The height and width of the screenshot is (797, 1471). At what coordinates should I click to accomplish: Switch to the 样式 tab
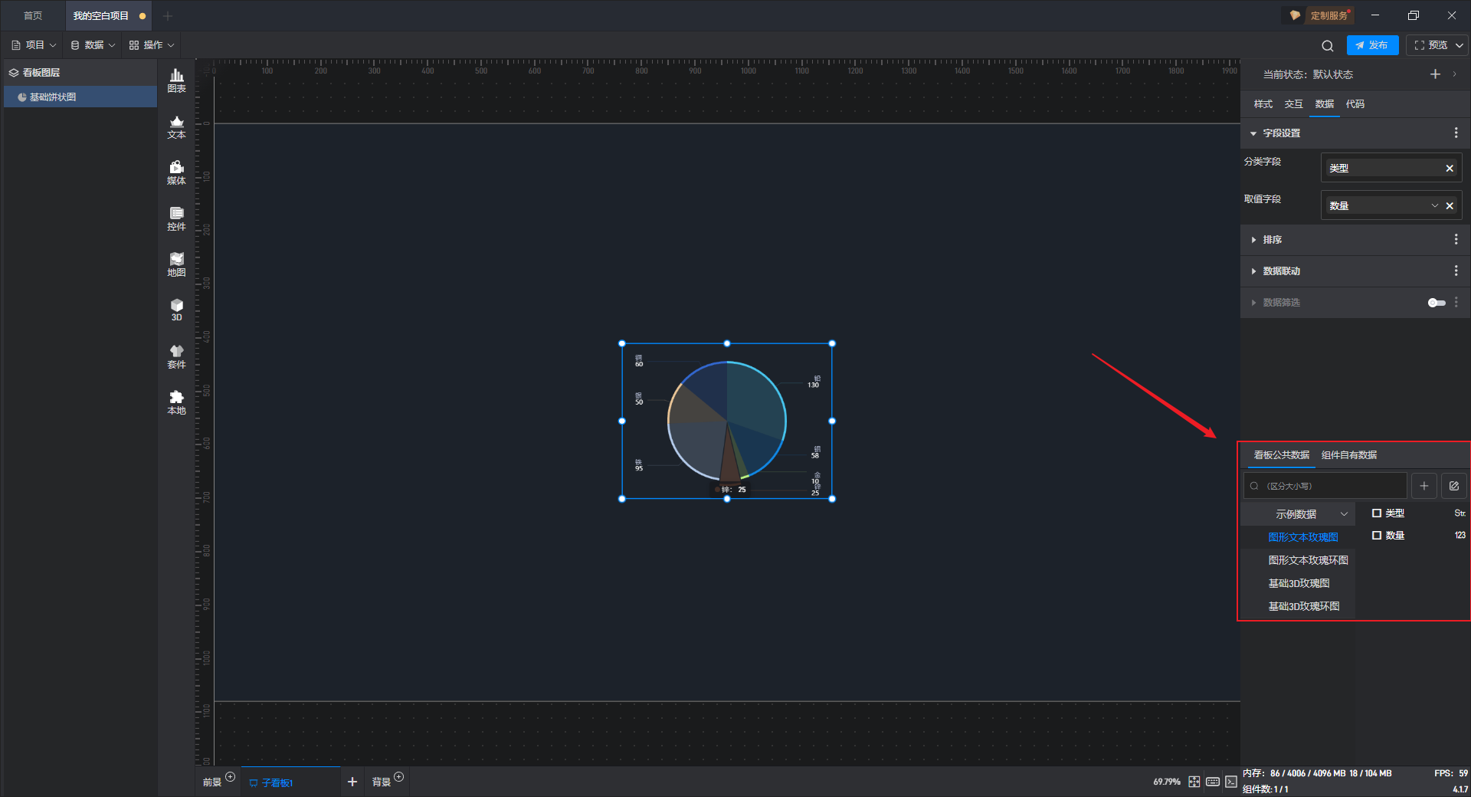(x=1263, y=104)
